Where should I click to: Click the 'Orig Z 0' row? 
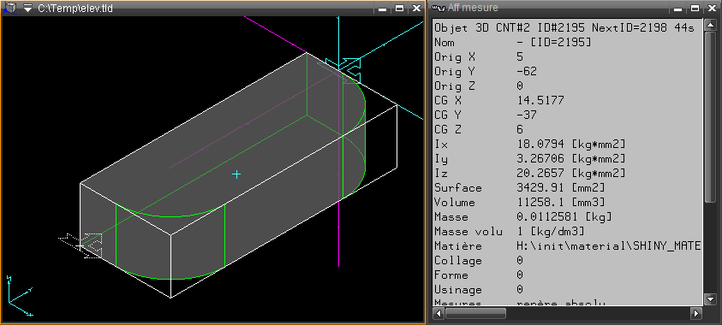[479, 86]
